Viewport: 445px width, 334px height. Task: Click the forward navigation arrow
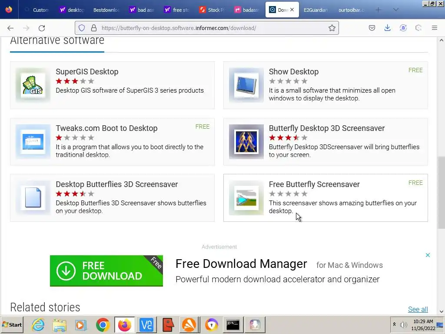click(x=26, y=28)
